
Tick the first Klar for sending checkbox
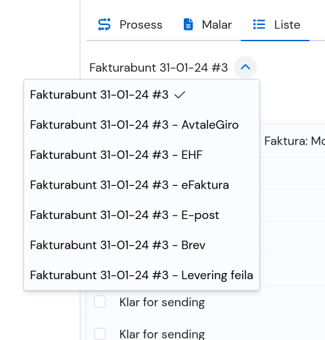point(100,301)
